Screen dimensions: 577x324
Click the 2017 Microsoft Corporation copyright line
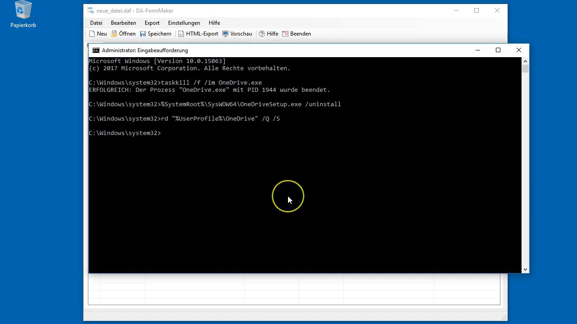[190, 68]
